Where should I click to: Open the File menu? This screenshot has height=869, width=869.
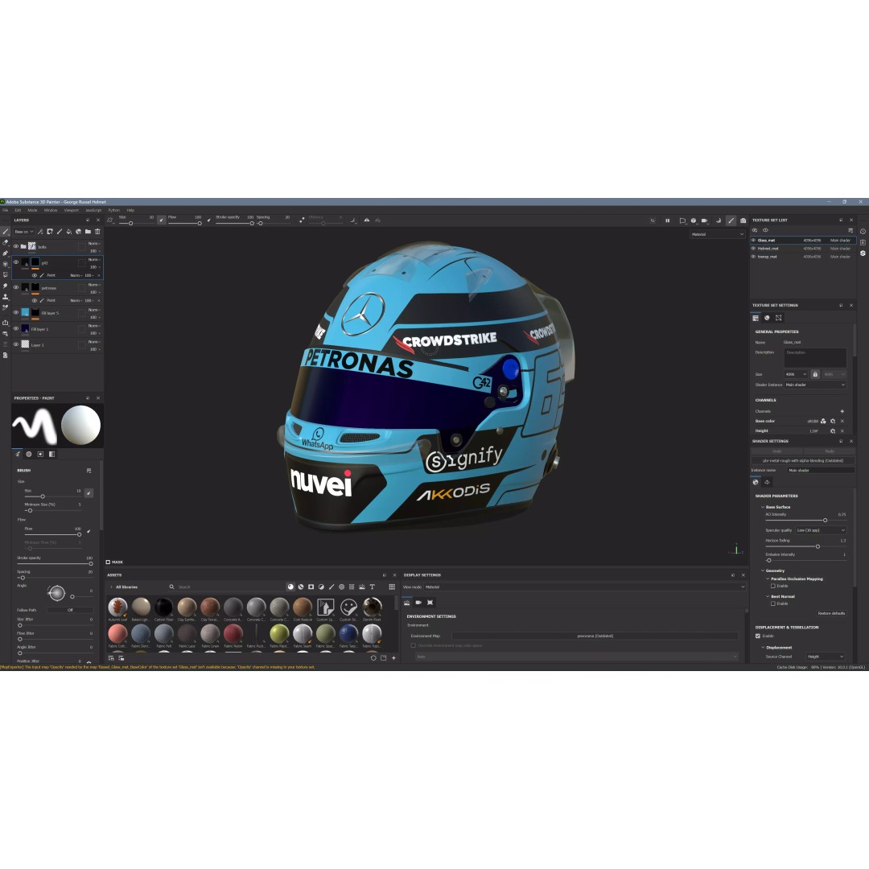pyautogui.click(x=6, y=211)
